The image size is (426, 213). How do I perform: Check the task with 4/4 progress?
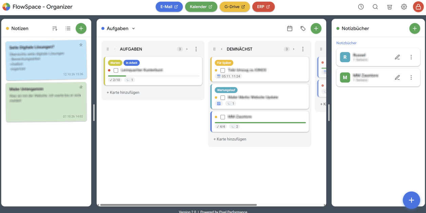click(223, 117)
